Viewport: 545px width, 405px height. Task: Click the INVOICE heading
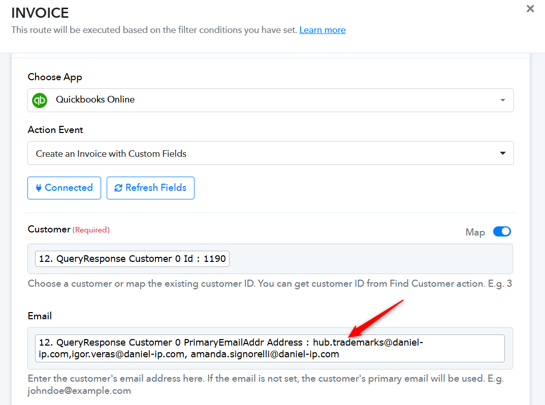[40, 13]
